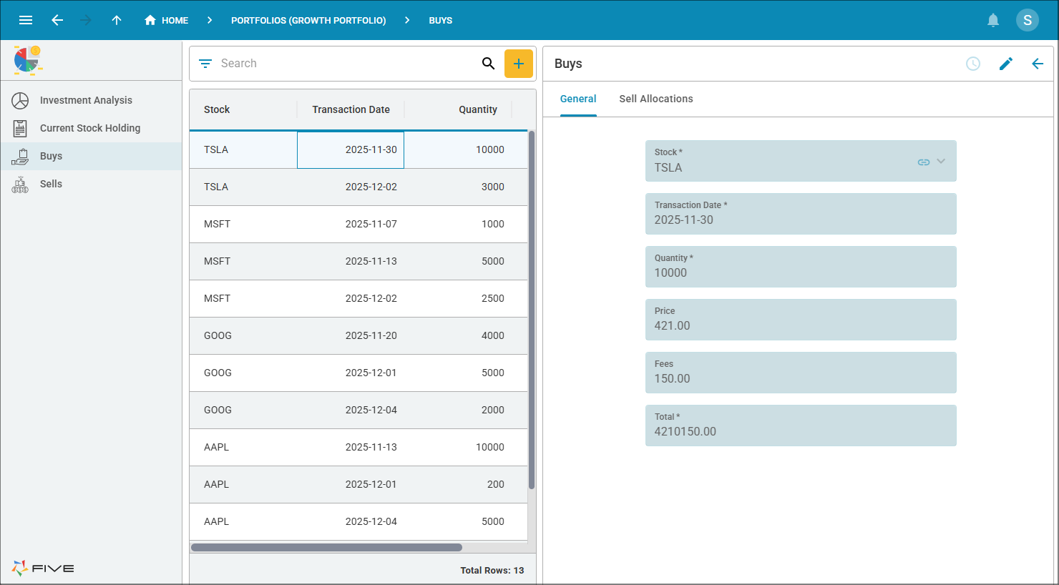Click the Total field showing 4210150.00

coord(801,426)
